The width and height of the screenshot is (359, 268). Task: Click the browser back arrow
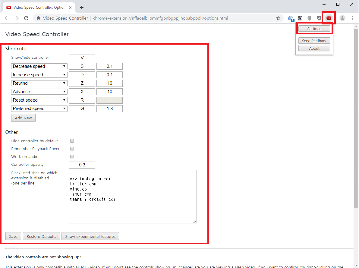click(7, 18)
